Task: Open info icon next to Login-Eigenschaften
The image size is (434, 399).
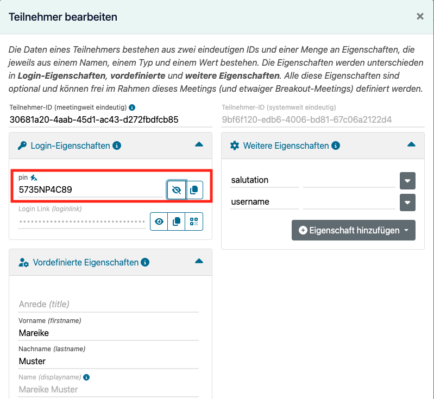Action: click(x=117, y=145)
